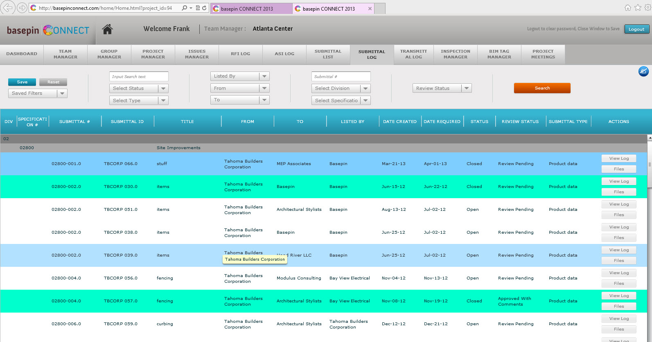
Task: Click Approved With Comments review status cell
Action: tap(514, 301)
